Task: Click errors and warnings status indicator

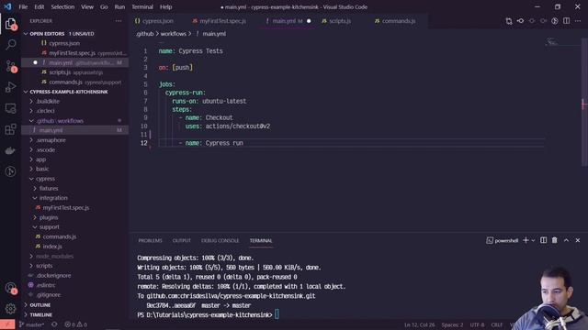Action: point(75,324)
